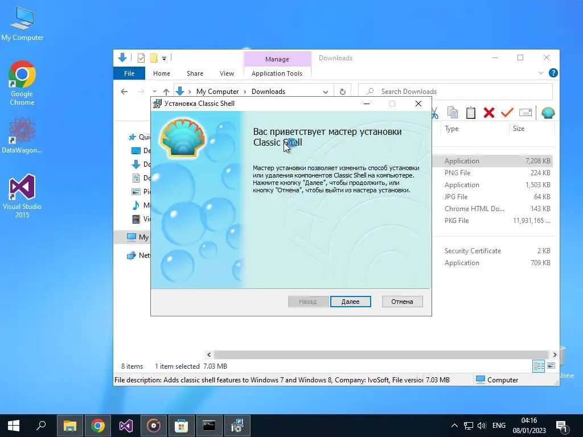Select the 1,503 KB Application row

[x=492, y=185]
